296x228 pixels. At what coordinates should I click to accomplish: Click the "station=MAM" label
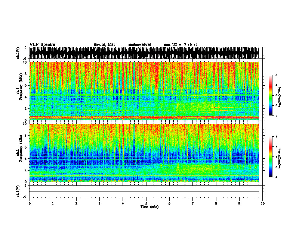(139, 45)
